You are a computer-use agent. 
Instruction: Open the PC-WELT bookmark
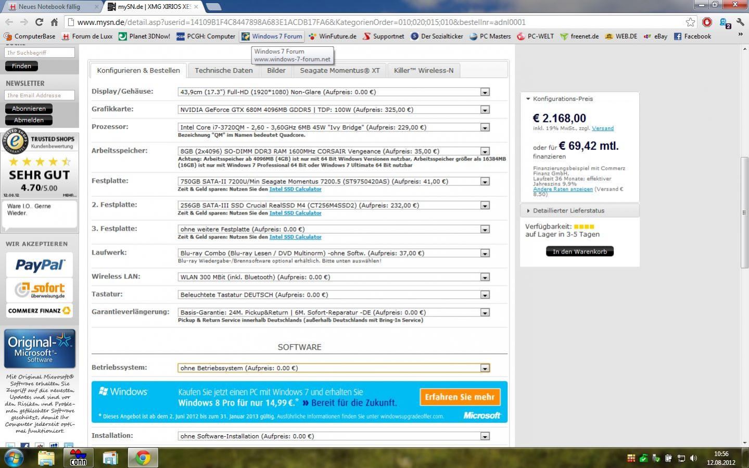(x=535, y=36)
